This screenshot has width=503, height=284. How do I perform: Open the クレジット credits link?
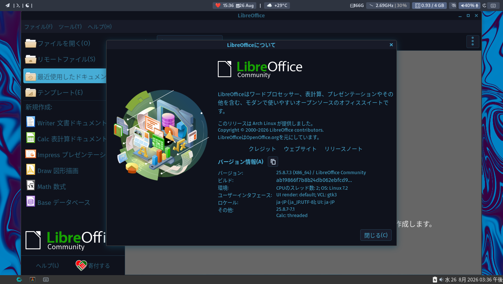(262, 149)
